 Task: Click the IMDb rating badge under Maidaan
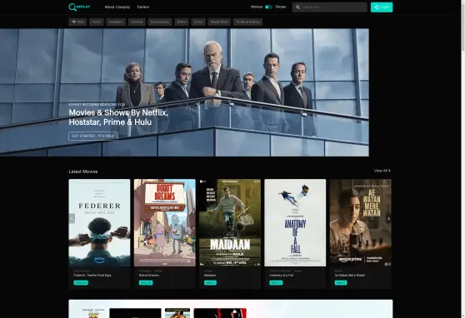[210, 283]
